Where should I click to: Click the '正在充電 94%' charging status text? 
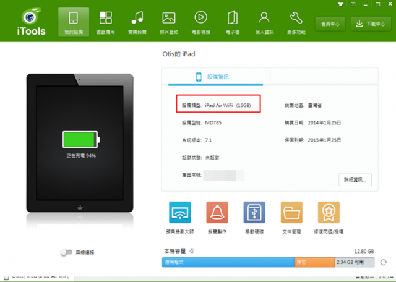pyautogui.click(x=81, y=156)
